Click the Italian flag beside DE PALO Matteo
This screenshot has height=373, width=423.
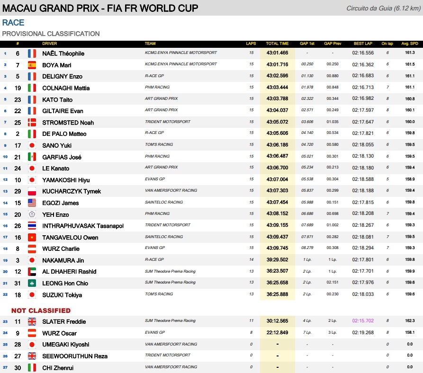(x=32, y=133)
